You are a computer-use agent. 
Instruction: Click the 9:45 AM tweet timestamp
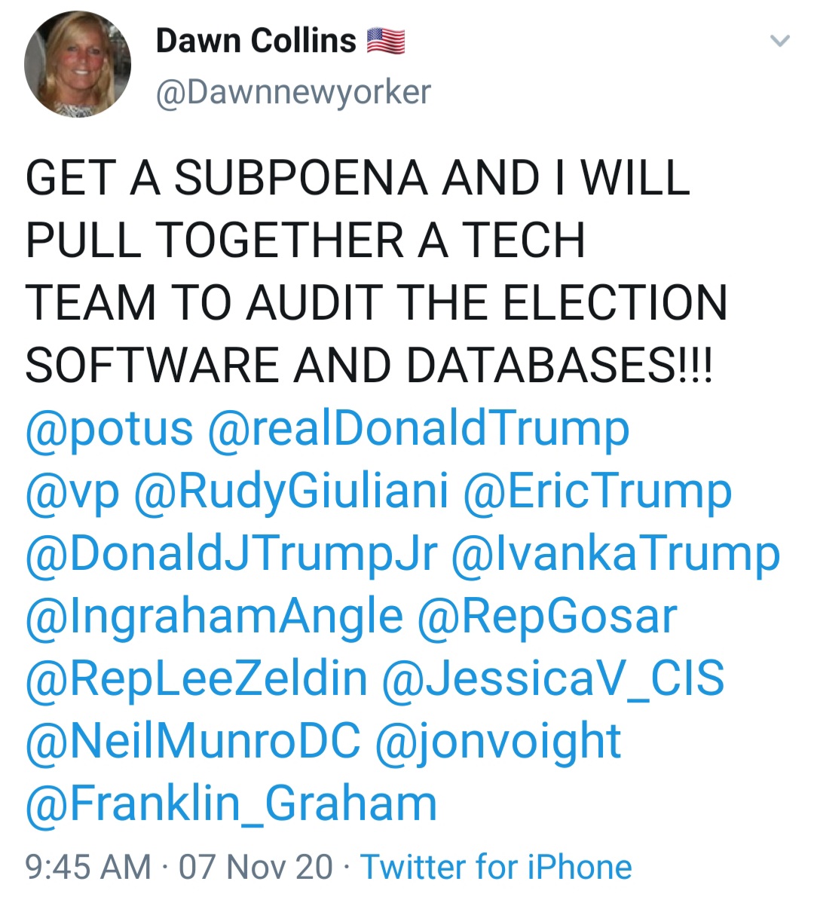tap(88, 867)
